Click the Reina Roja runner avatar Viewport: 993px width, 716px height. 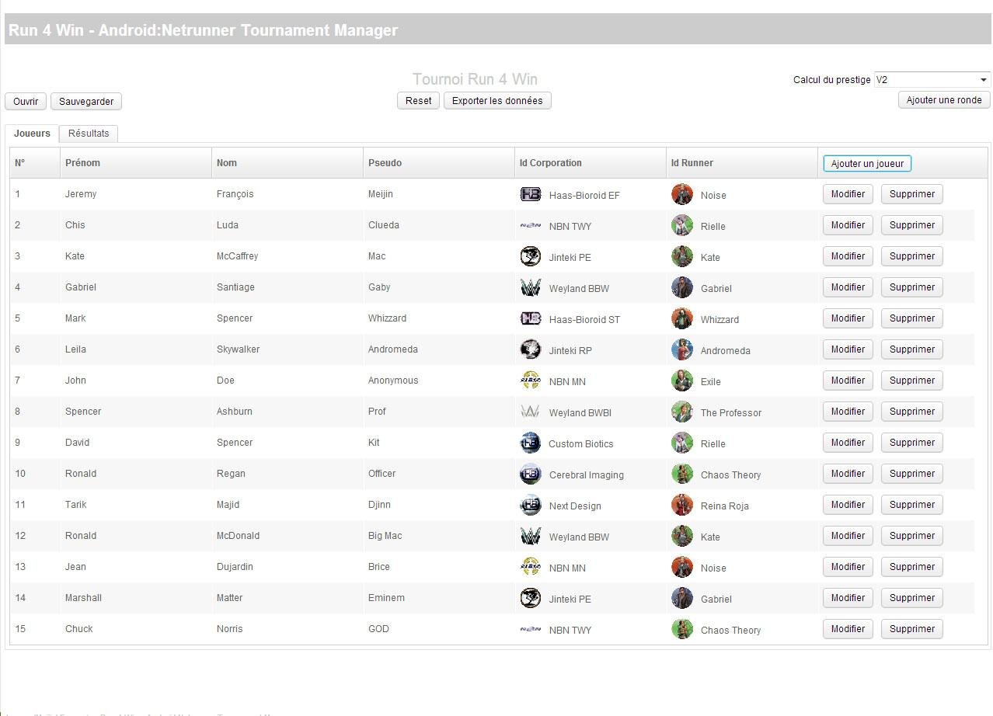coord(681,506)
